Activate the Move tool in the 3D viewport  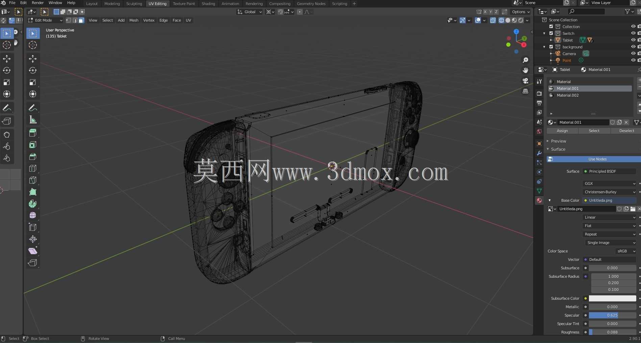(33, 59)
